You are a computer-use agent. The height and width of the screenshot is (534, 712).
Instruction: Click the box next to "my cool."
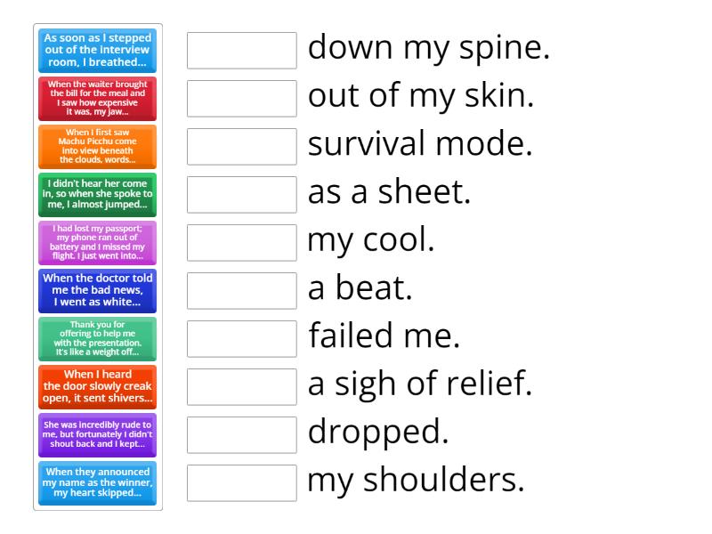[241, 243]
